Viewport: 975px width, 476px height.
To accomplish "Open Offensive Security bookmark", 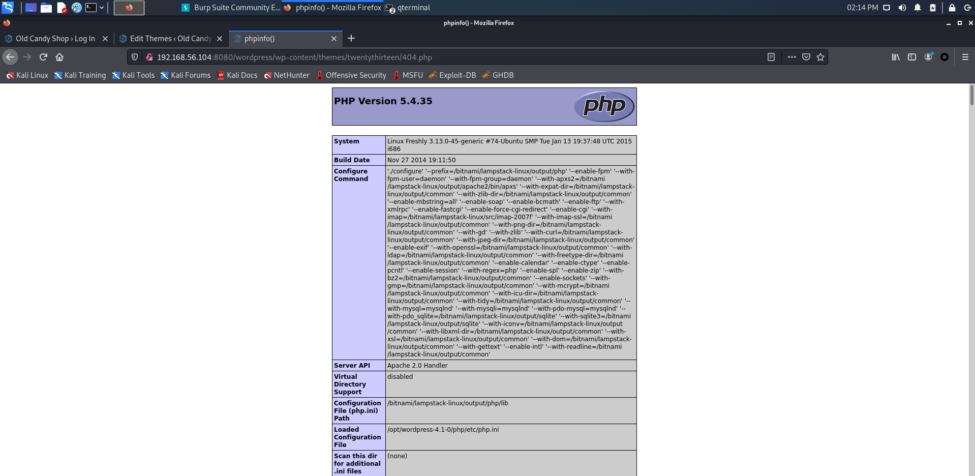I will pyautogui.click(x=351, y=75).
